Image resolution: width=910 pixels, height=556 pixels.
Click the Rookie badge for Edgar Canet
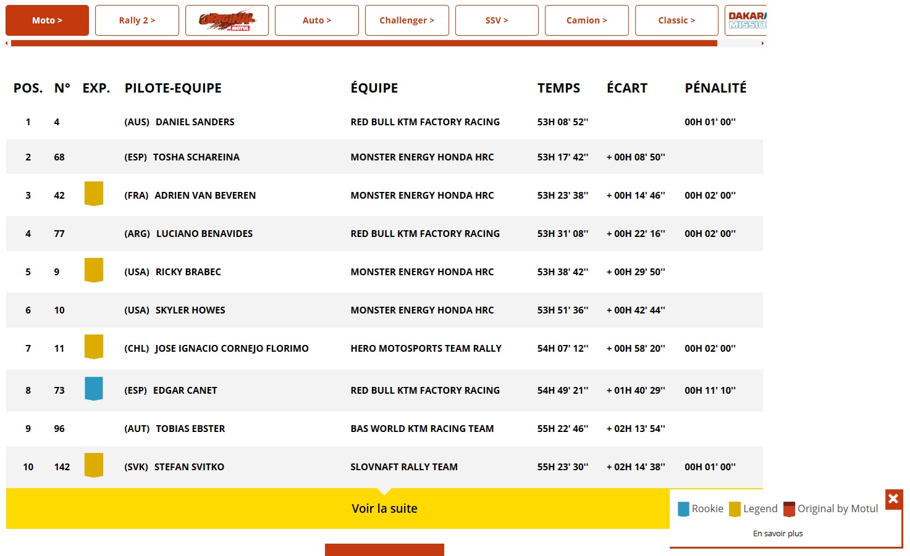(94, 389)
